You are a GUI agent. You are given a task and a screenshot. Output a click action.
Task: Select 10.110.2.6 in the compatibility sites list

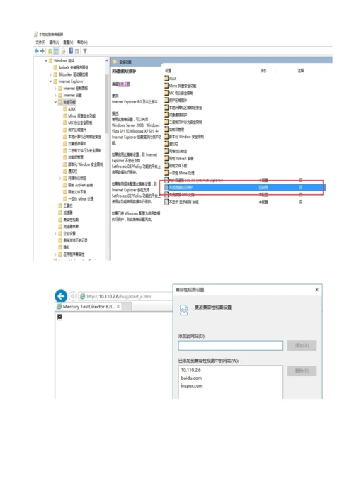(191, 370)
